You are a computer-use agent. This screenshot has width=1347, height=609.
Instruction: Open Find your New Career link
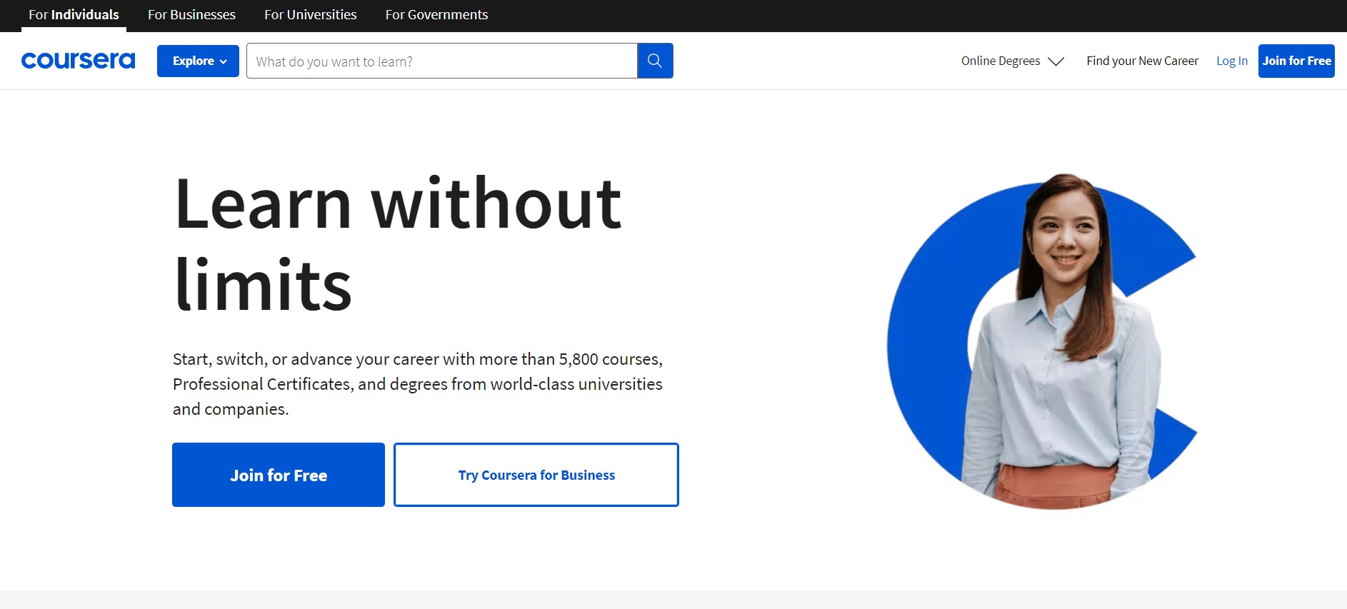point(1142,61)
